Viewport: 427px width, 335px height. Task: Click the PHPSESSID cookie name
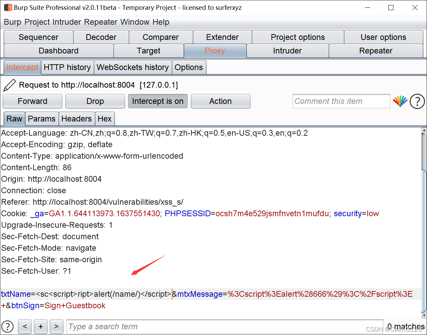click(188, 214)
